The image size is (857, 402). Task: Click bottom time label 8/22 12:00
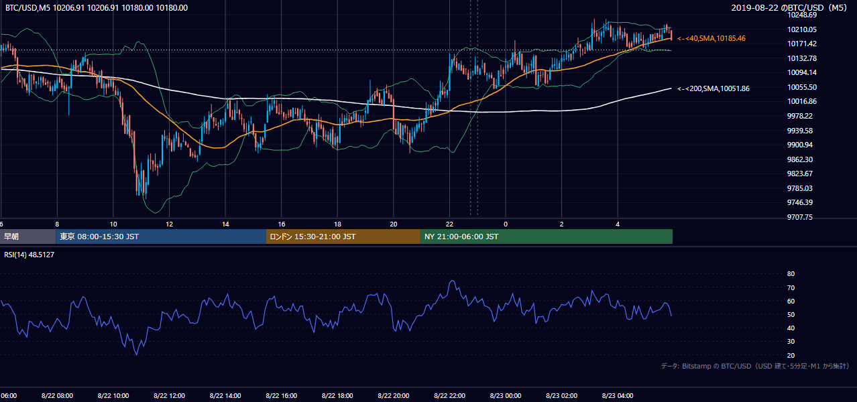coord(169,396)
